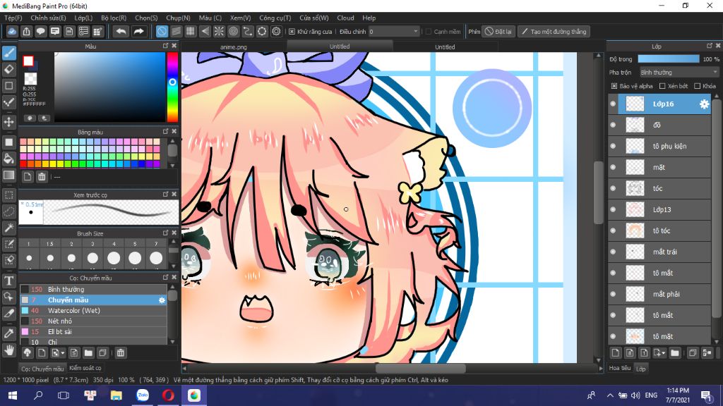Hide the mắt trái layer
723x406 pixels.
[613, 252]
